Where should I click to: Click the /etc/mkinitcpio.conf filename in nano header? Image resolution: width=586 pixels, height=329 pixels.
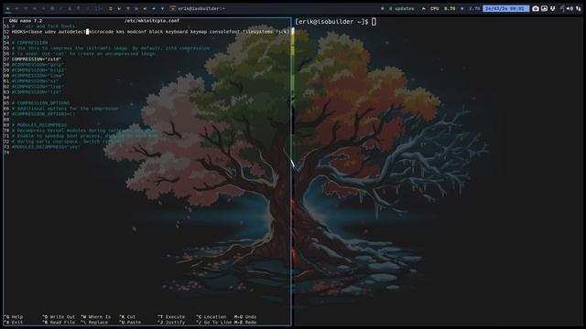point(152,20)
